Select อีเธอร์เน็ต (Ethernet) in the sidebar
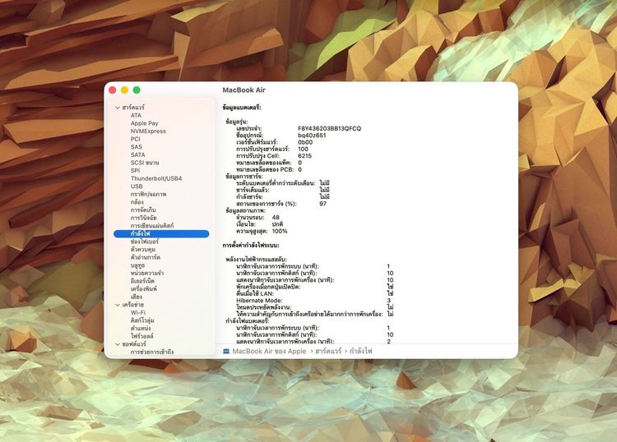The height and width of the screenshot is (442, 617). [x=143, y=281]
